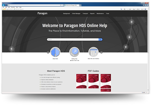Click the Home icon in the title bar

click(144, 5)
